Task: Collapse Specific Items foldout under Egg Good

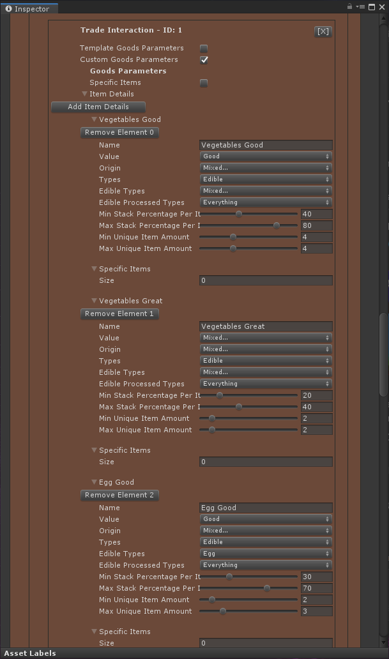Action: coord(94,632)
